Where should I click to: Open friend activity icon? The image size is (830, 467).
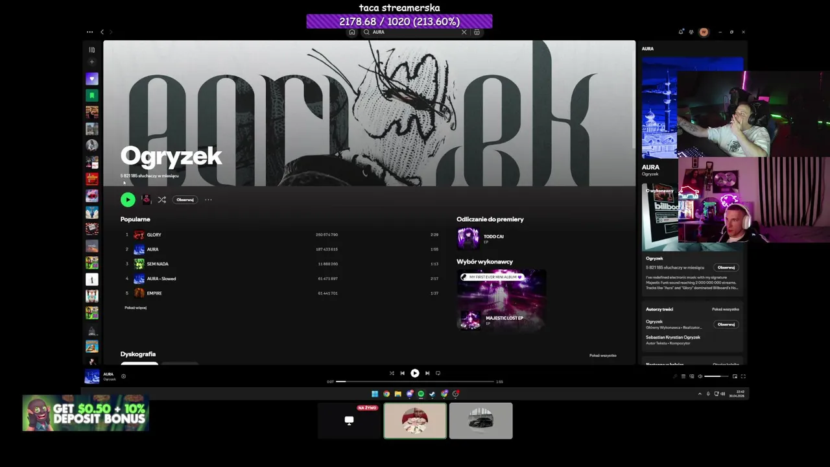point(691,32)
